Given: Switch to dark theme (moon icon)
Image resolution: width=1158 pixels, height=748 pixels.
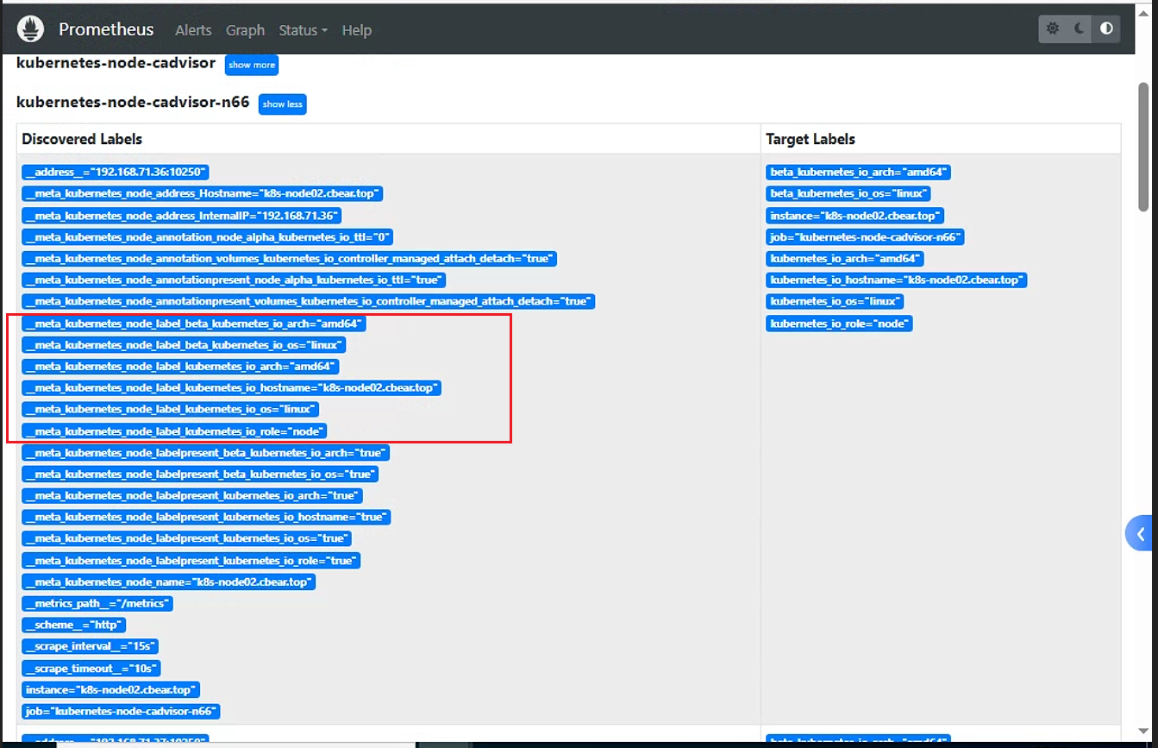Looking at the screenshot, I should point(1080,28).
